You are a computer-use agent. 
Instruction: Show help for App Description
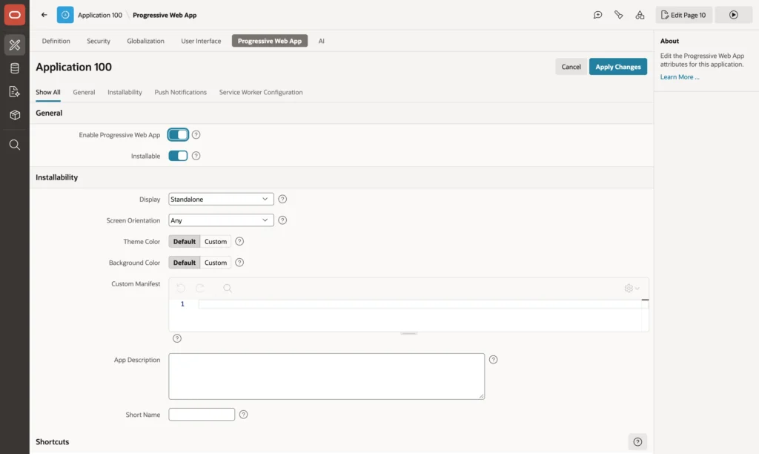click(493, 360)
